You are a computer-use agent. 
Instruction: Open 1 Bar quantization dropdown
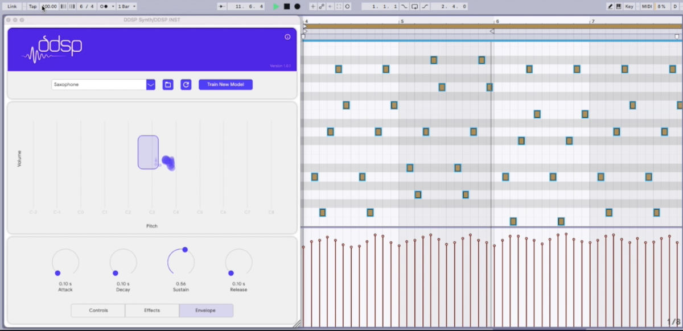tap(126, 6)
